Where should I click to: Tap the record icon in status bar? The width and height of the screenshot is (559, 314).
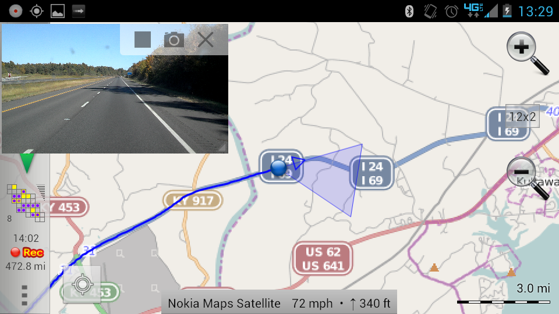pyautogui.click(x=15, y=11)
